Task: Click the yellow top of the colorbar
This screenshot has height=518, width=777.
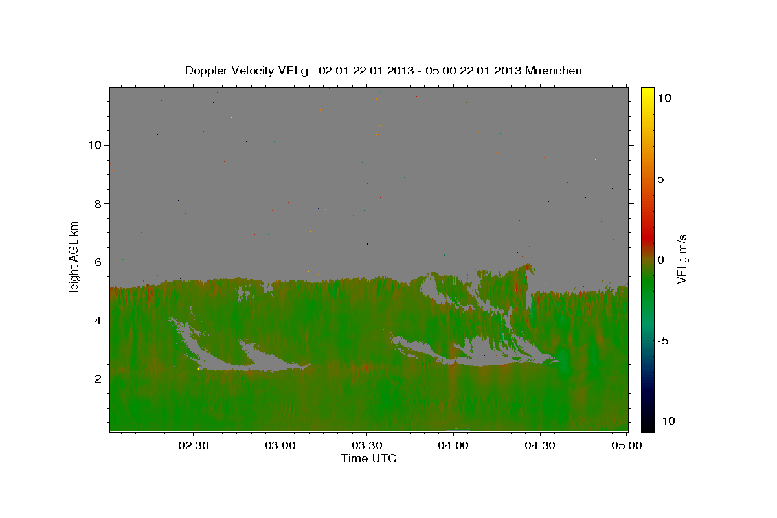Action: point(647,94)
